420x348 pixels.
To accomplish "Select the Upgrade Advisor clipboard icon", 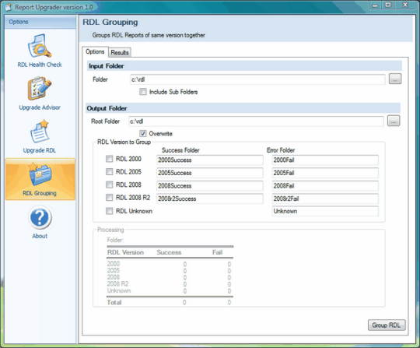I will tap(40, 89).
